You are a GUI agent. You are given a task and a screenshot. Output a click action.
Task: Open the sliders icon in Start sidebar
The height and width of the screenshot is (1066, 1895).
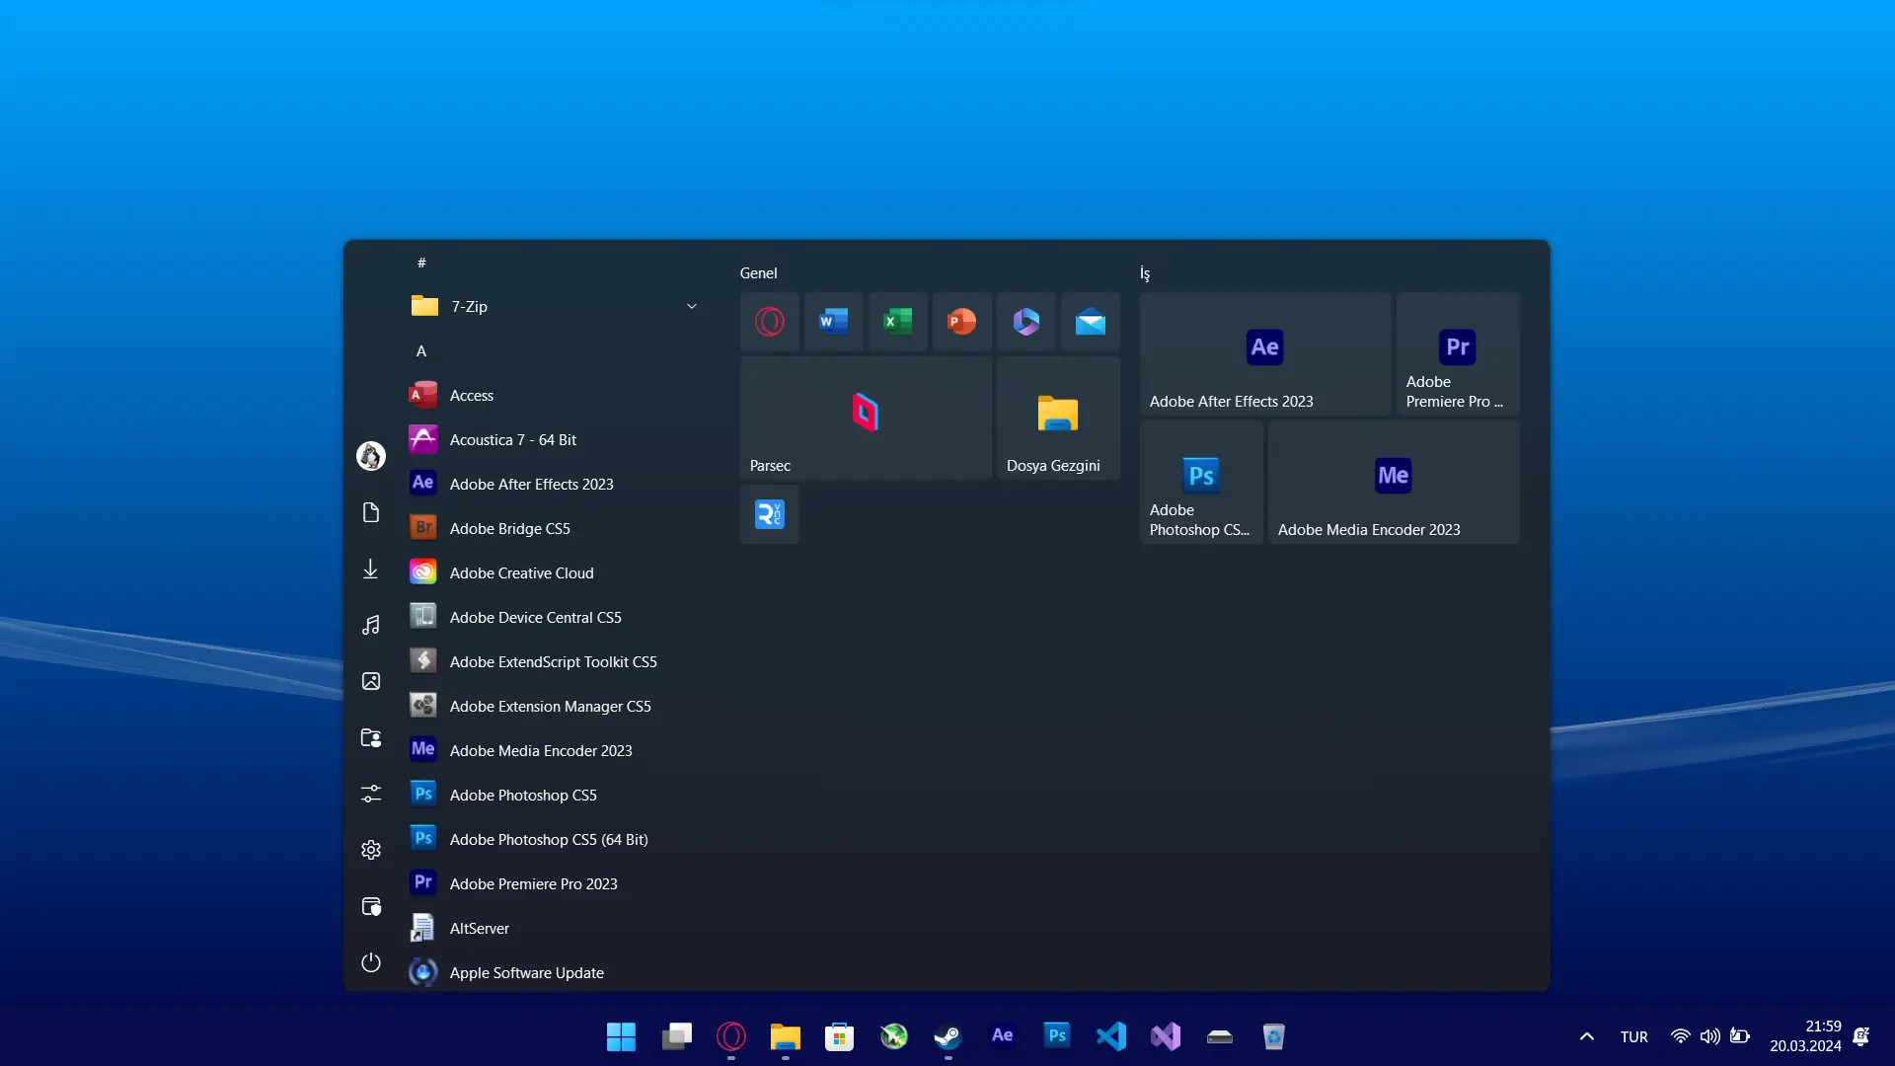371,794
